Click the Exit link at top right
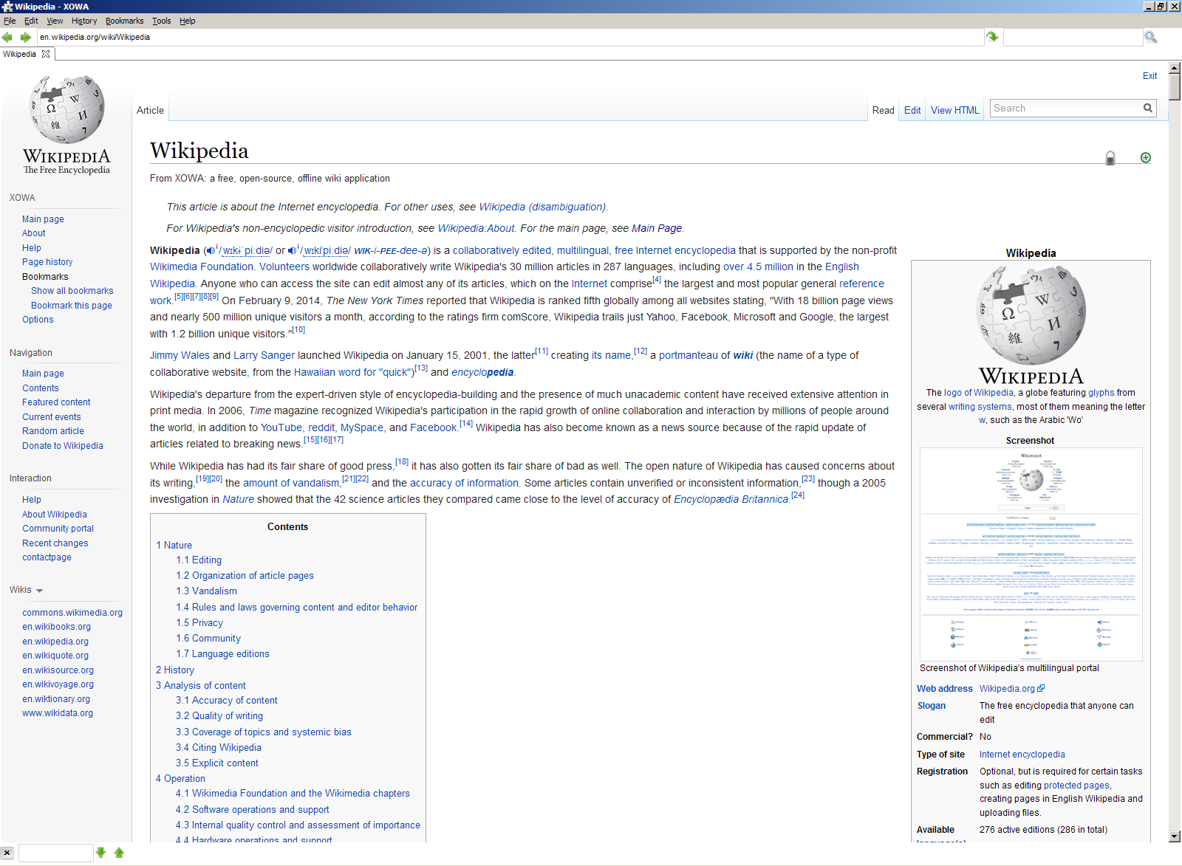 (x=1149, y=76)
